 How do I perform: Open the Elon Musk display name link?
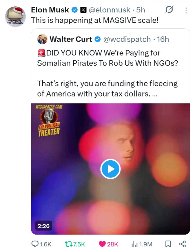(x=50, y=10)
